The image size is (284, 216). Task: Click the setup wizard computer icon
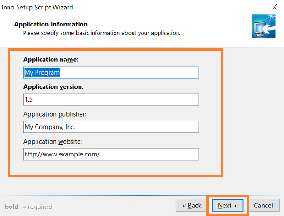click(x=264, y=26)
